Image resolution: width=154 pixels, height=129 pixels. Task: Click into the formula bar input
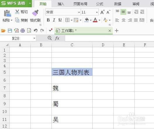tap(109, 38)
